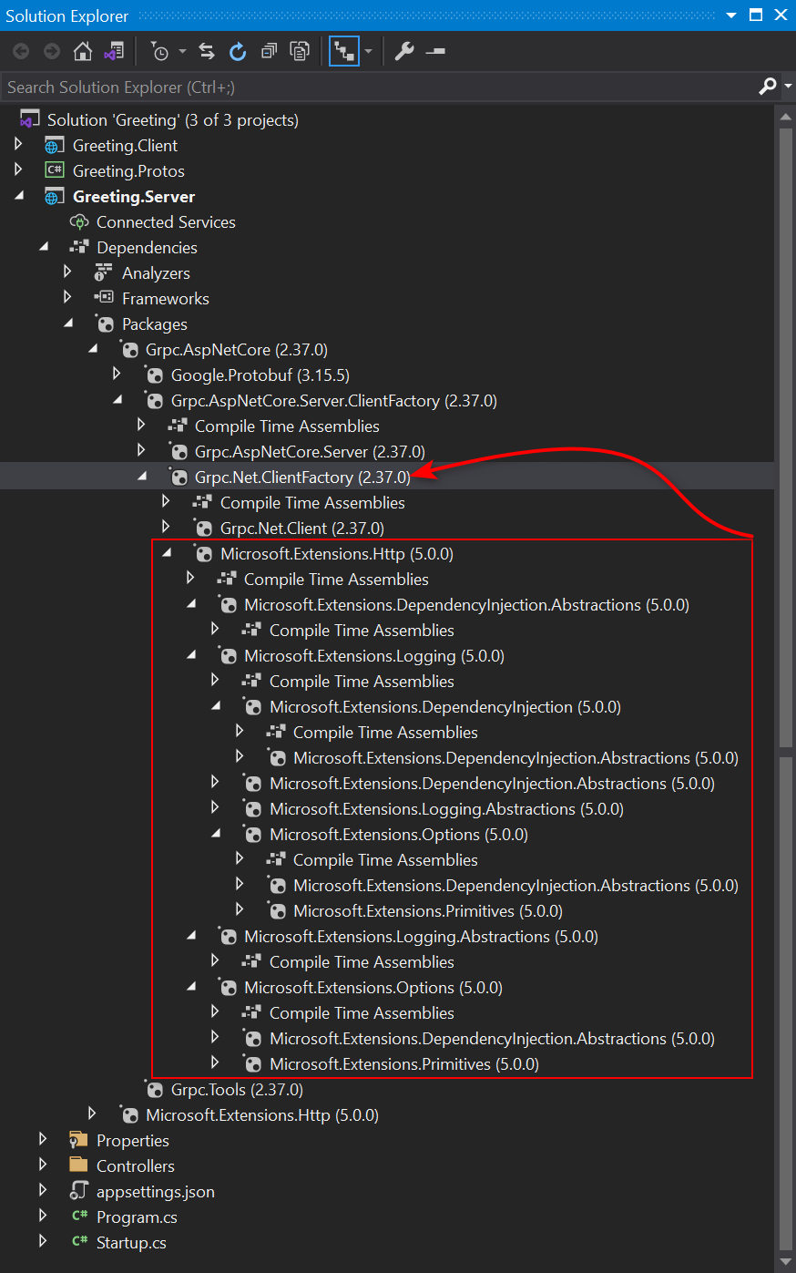Expand the Greeting.Client project node

[18, 145]
